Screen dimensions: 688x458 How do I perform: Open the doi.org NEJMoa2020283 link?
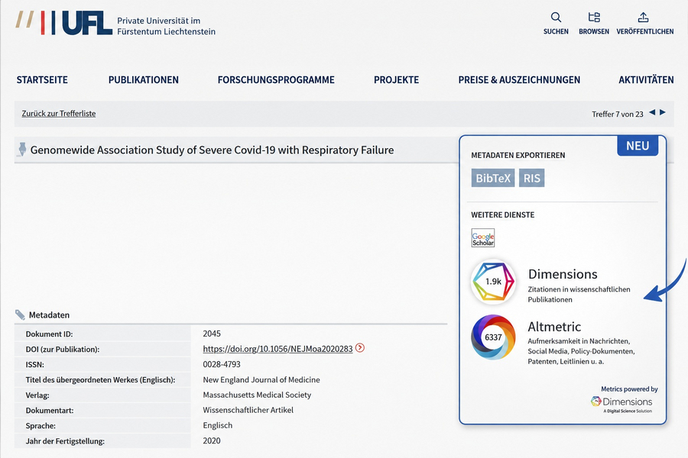(x=277, y=349)
